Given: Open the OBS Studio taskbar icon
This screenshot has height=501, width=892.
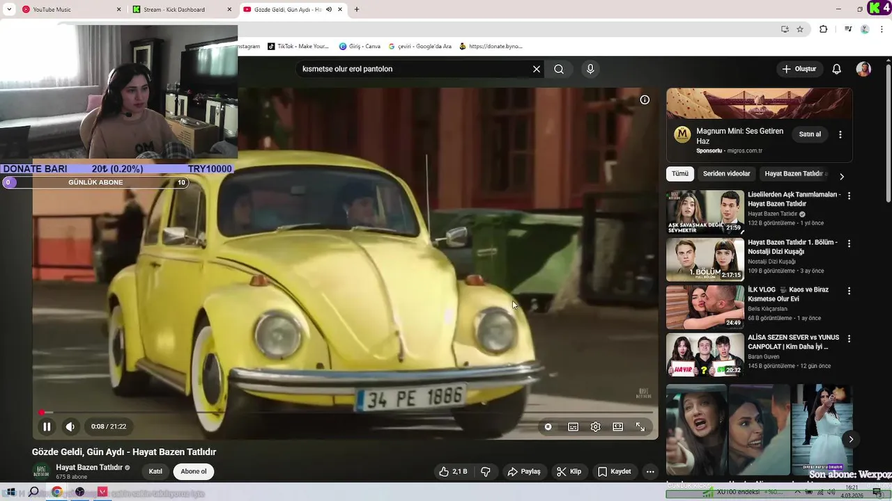Looking at the screenshot, I should pyautogui.click(x=79, y=492).
